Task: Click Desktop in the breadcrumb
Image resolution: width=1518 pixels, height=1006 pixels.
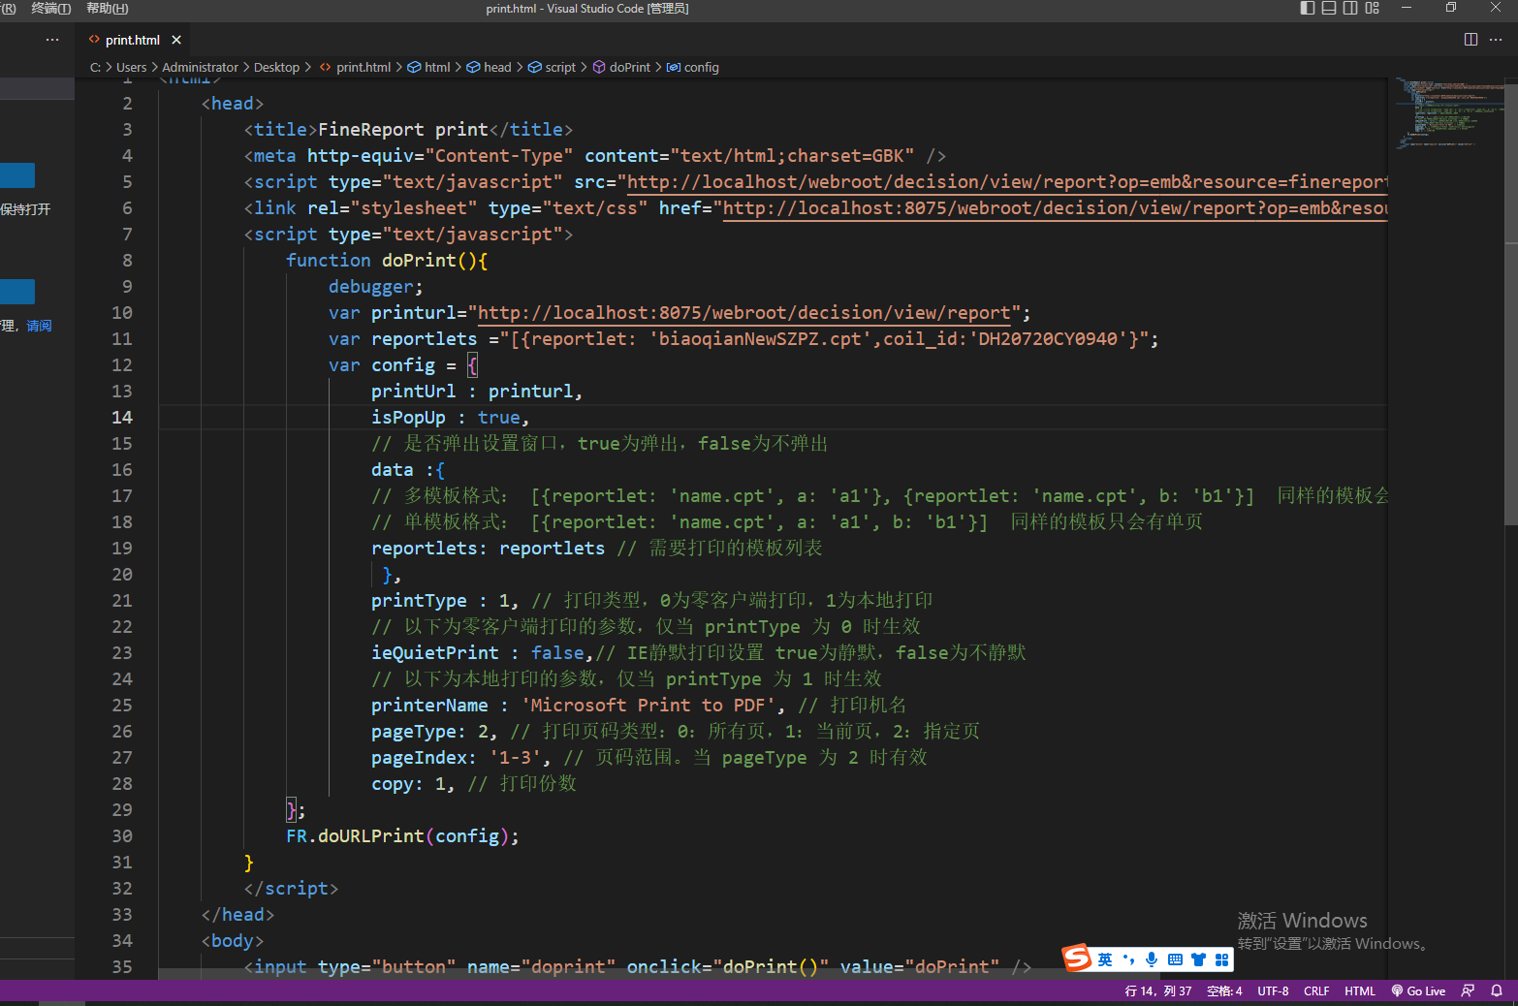Action: pyautogui.click(x=276, y=67)
